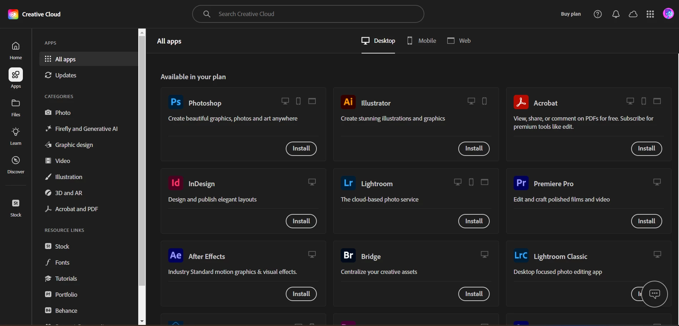Switch to the Desktop tab
The height and width of the screenshot is (326, 679).
[x=378, y=41]
